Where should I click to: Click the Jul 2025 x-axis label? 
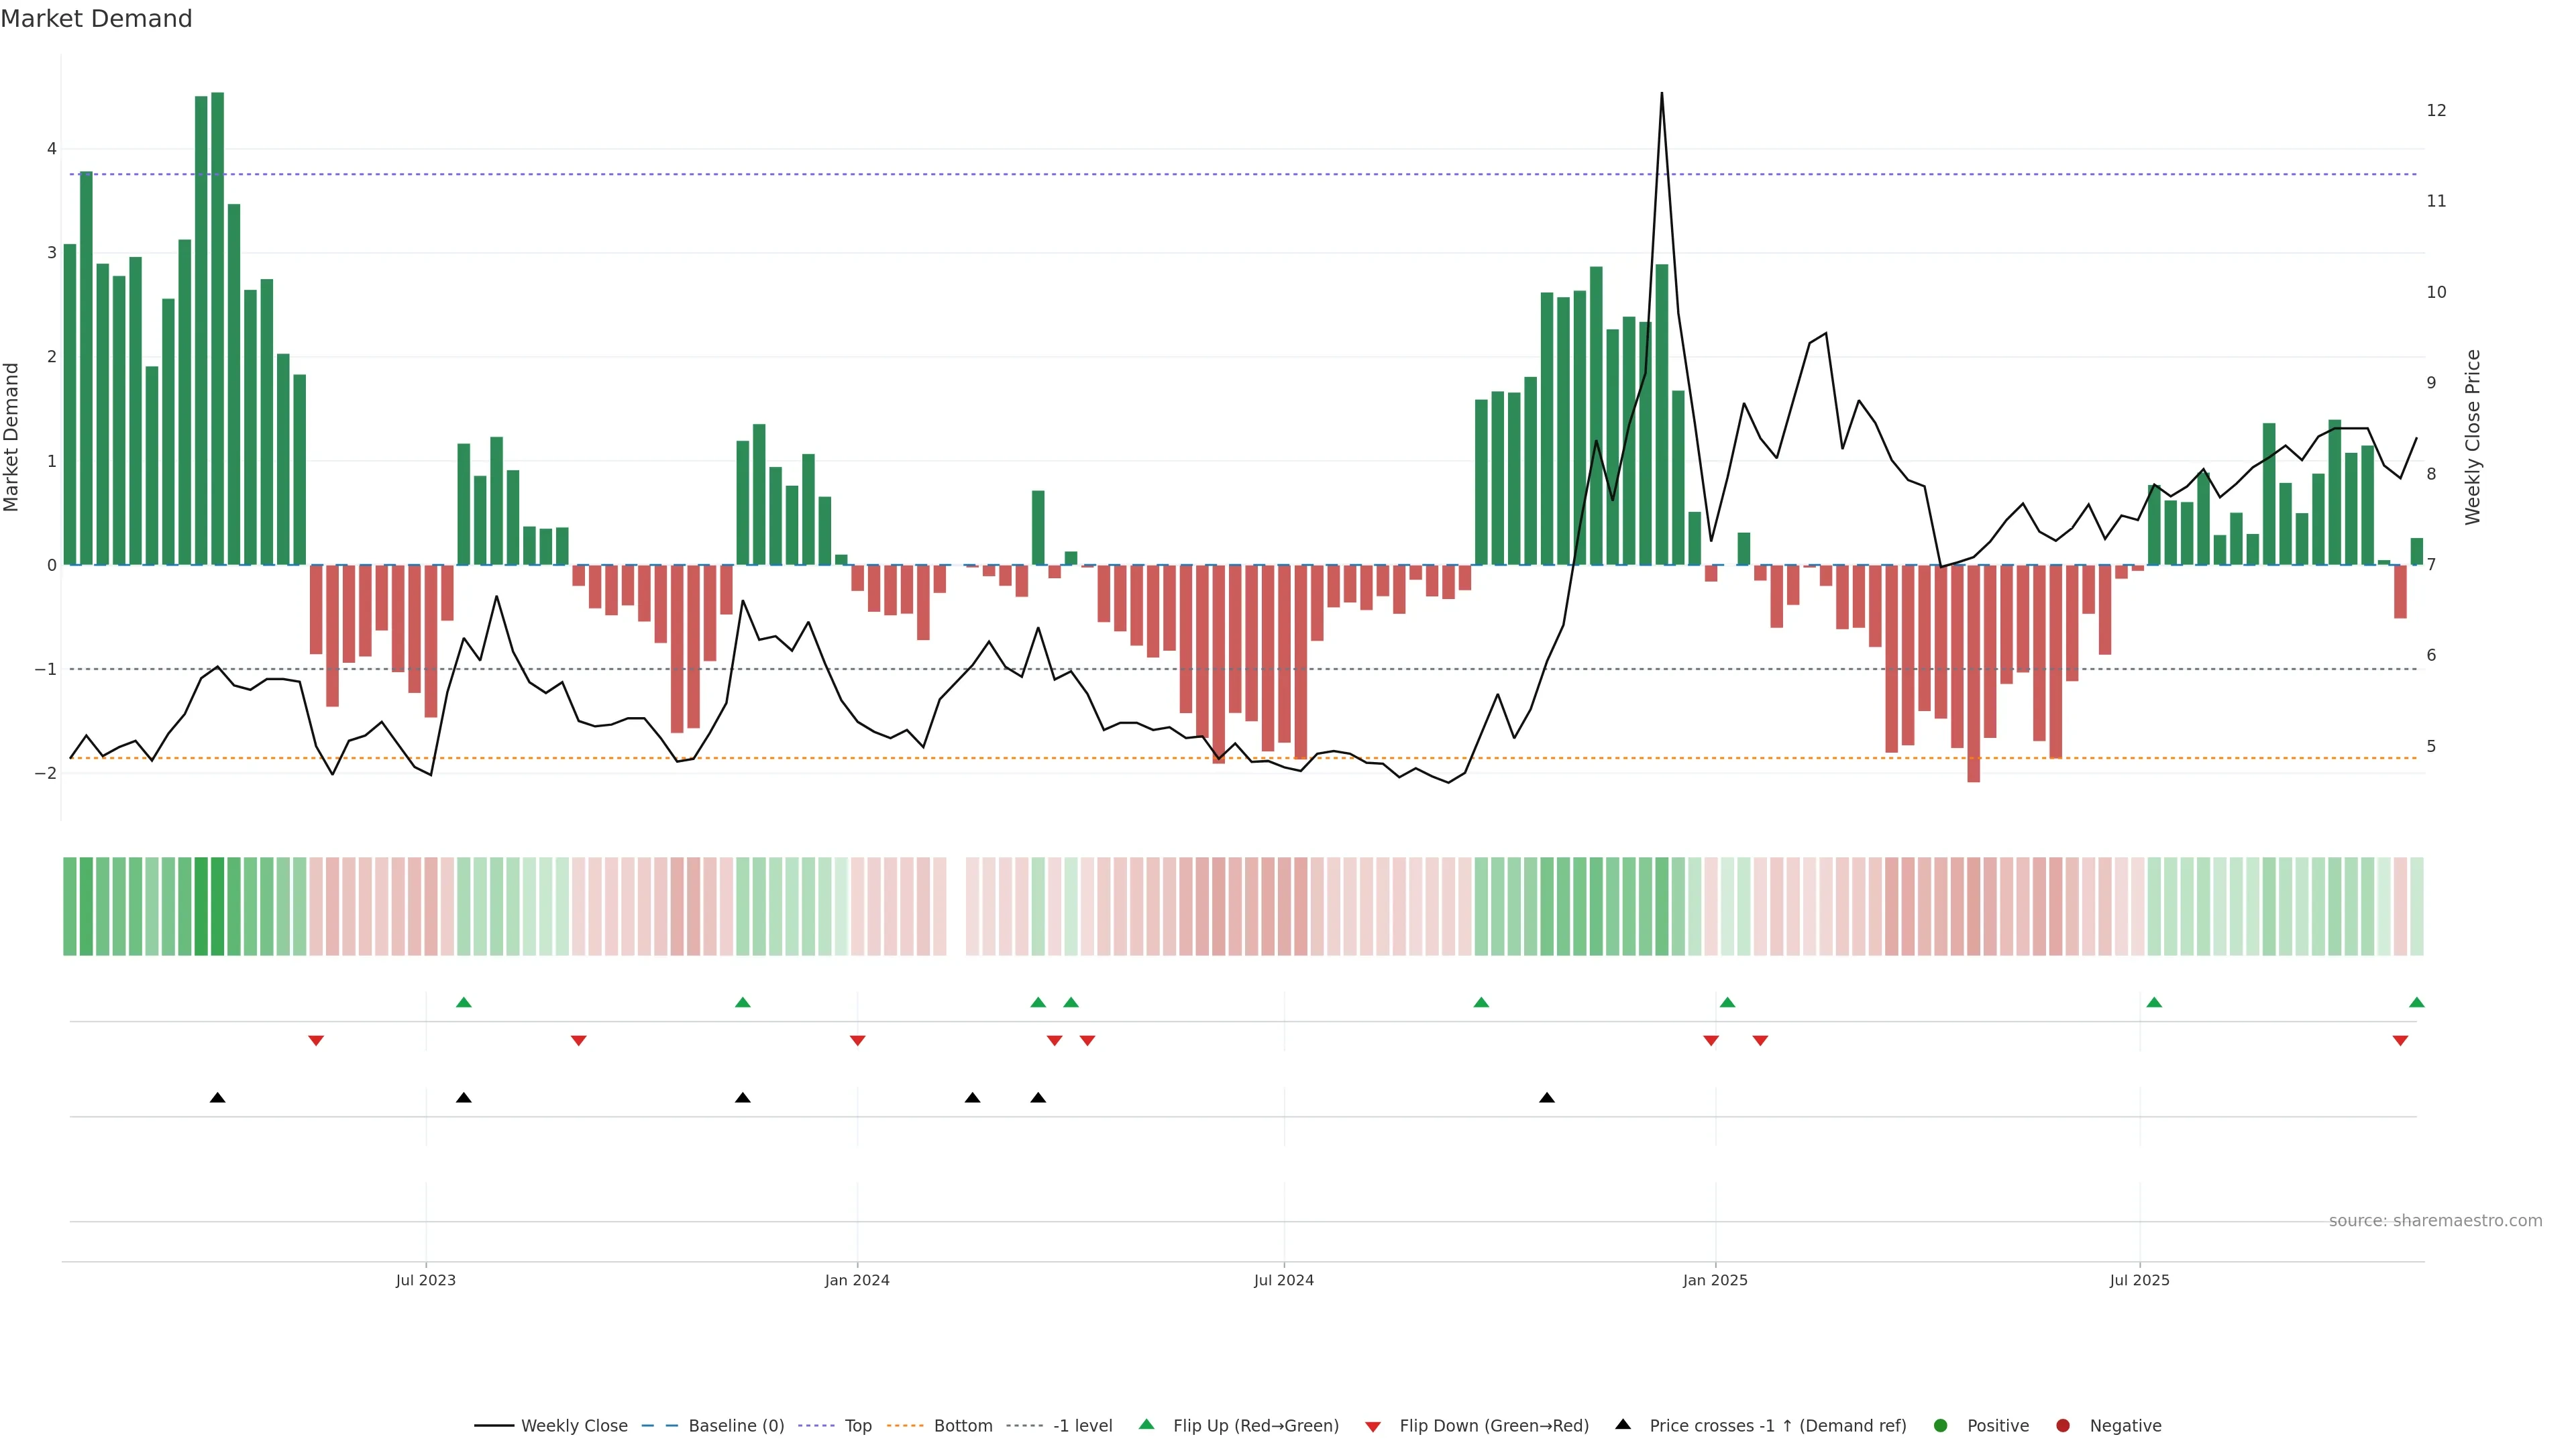2139,1280
